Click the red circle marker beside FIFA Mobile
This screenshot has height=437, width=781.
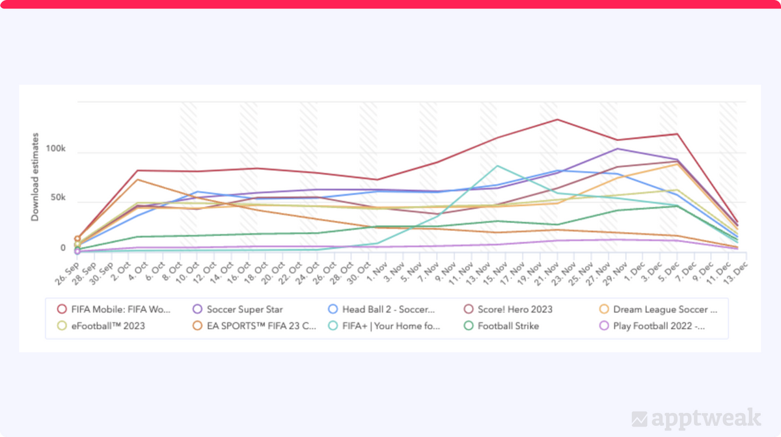62,310
